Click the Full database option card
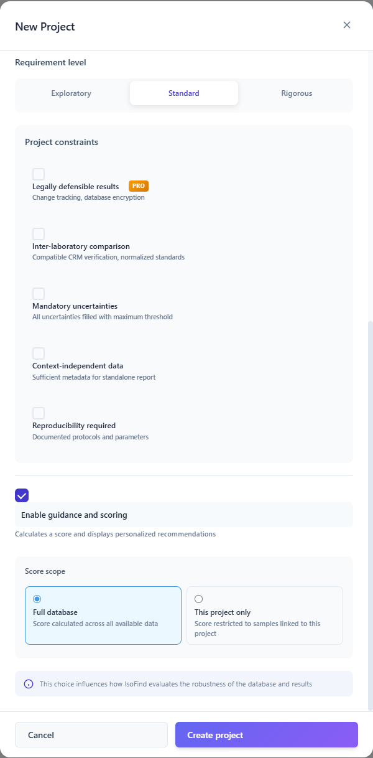Viewport: 373px width, 758px height. tap(103, 616)
